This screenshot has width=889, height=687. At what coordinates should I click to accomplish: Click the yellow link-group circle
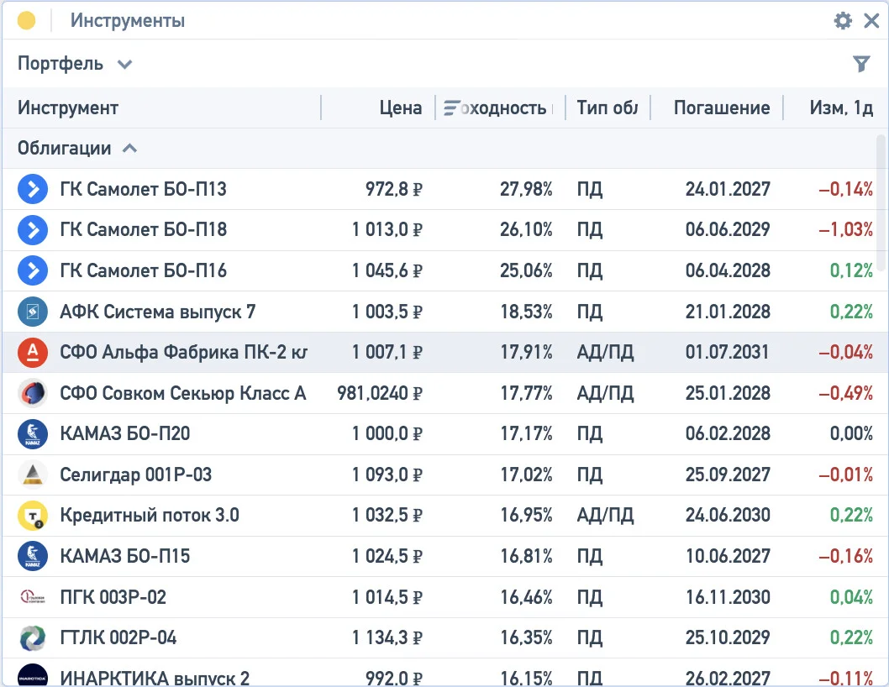tap(26, 21)
